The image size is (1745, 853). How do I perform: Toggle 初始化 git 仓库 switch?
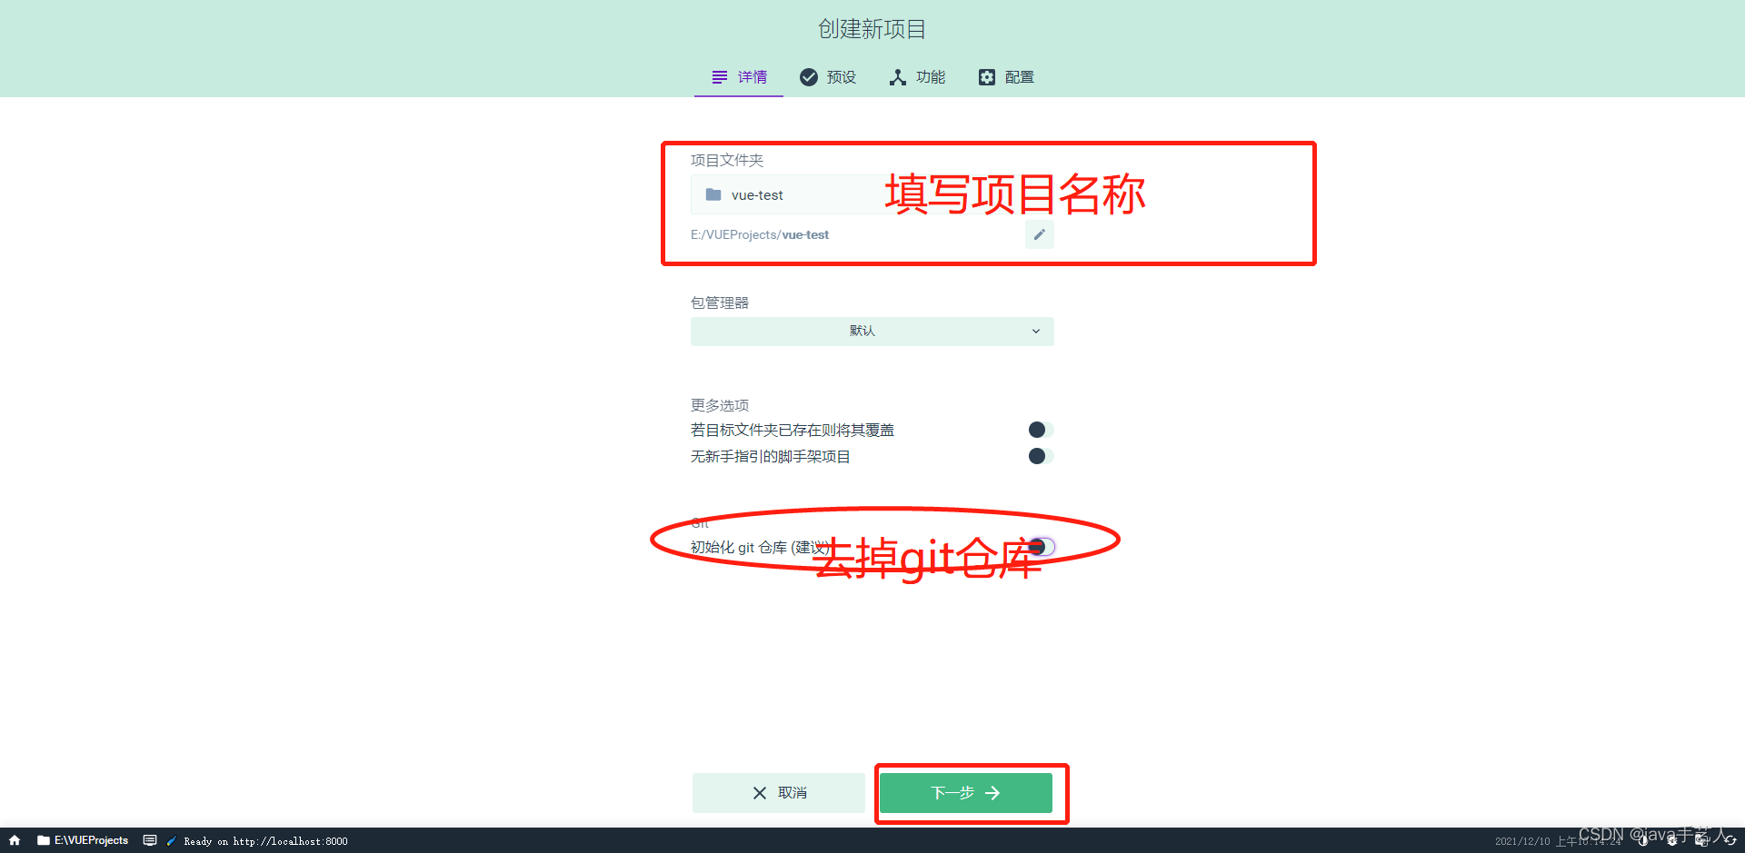[x=1041, y=547]
